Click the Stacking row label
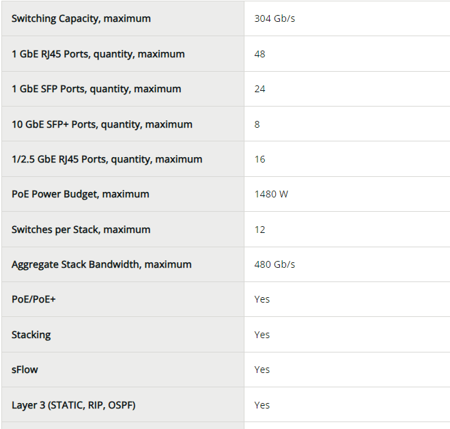 (x=31, y=335)
